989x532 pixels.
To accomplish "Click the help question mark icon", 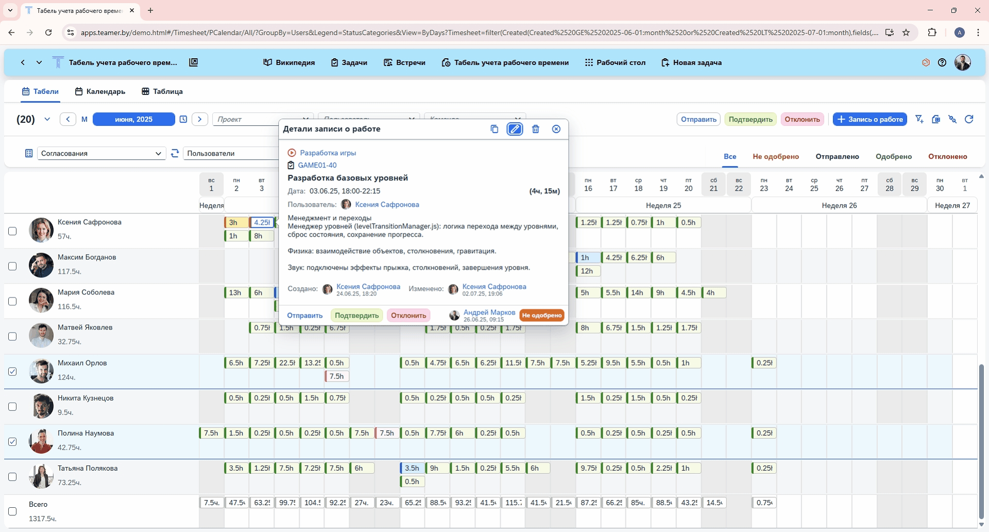I will point(942,62).
